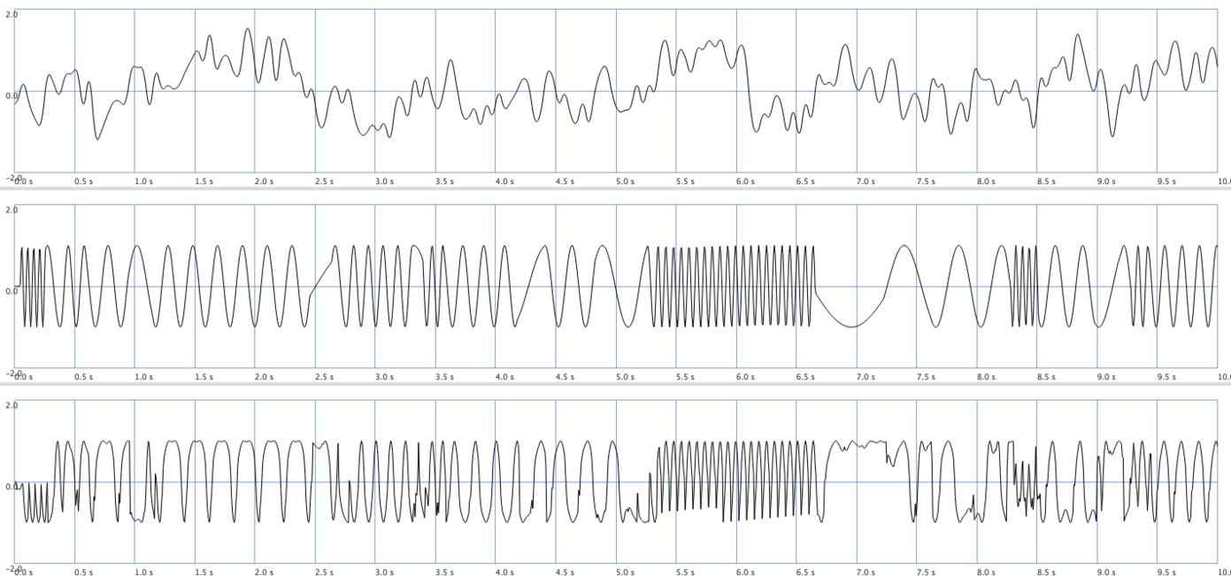The width and height of the screenshot is (1231, 576).
Task: Click the 6.5 s tick in top plot
Action: pyautogui.click(x=805, y=181)
